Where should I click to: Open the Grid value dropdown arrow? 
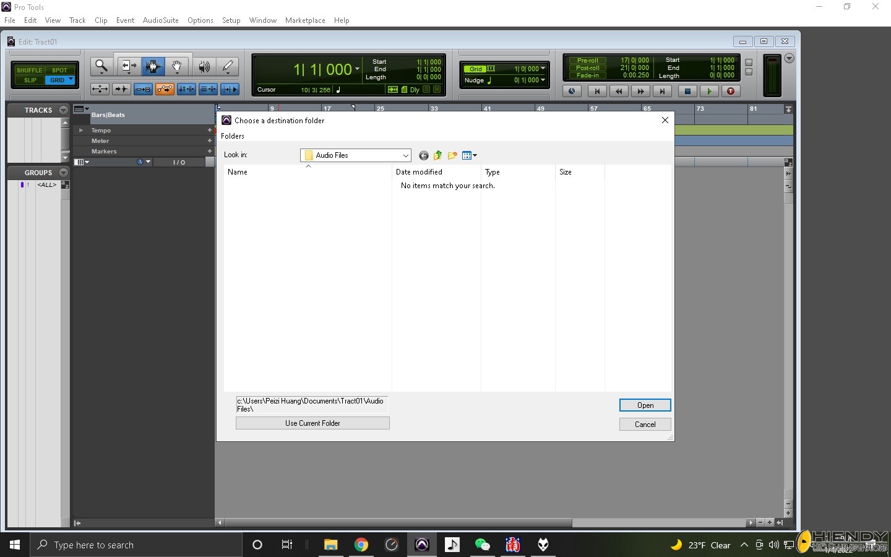(x=543, y=69)
